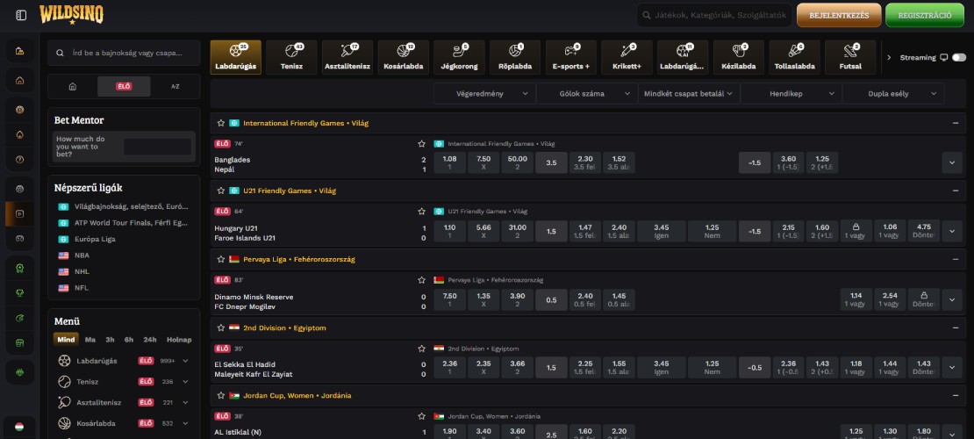Viewport: 974px width, 439px height.
Task: Open the Hendikep market dropdown
Action: 791,94
